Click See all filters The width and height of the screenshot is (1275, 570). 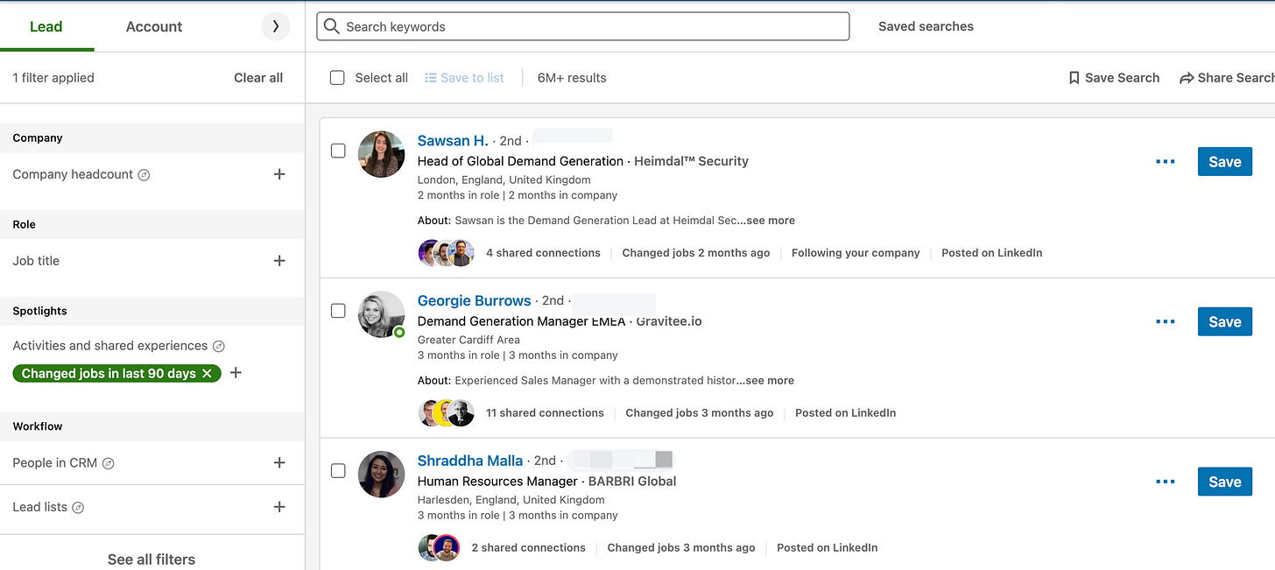point(151,559)
